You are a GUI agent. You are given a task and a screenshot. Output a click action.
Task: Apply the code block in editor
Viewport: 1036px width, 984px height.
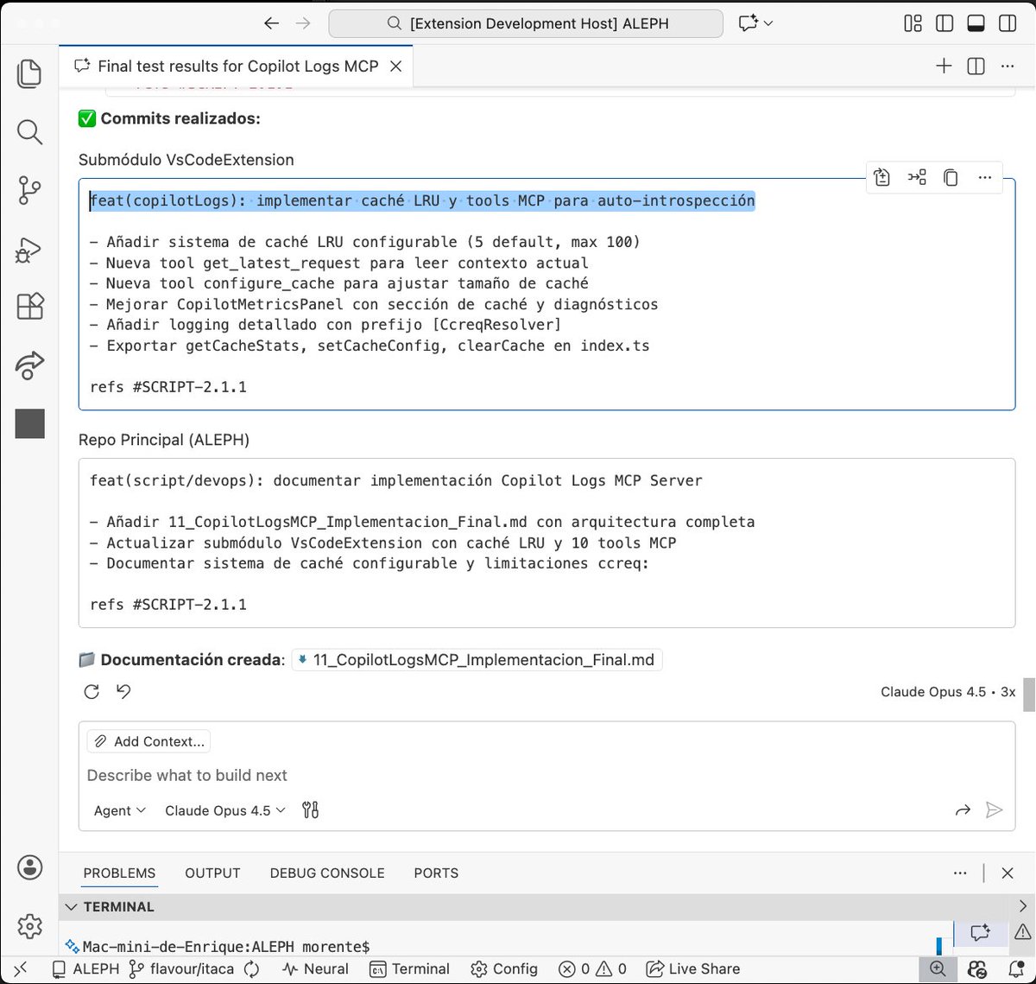[x=881, y=177]
